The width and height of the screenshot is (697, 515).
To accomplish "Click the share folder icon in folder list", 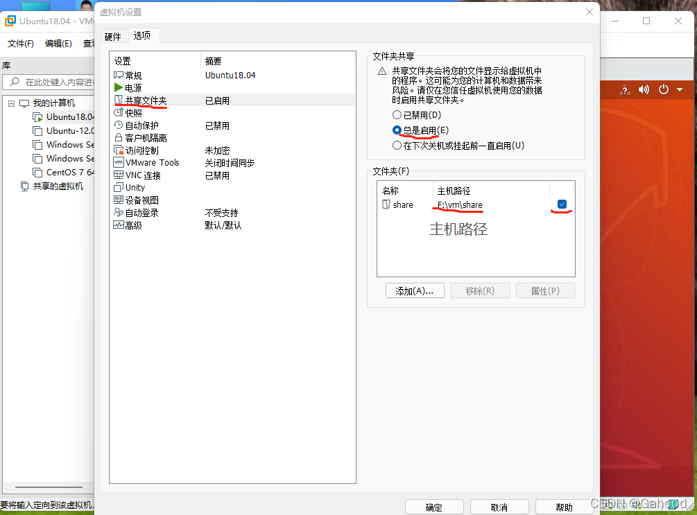I will (x=386, y=204).
